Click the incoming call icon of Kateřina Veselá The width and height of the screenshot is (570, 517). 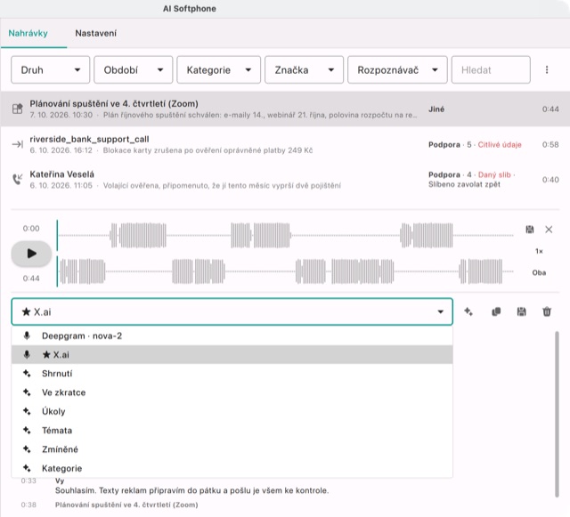pos(18,179)
